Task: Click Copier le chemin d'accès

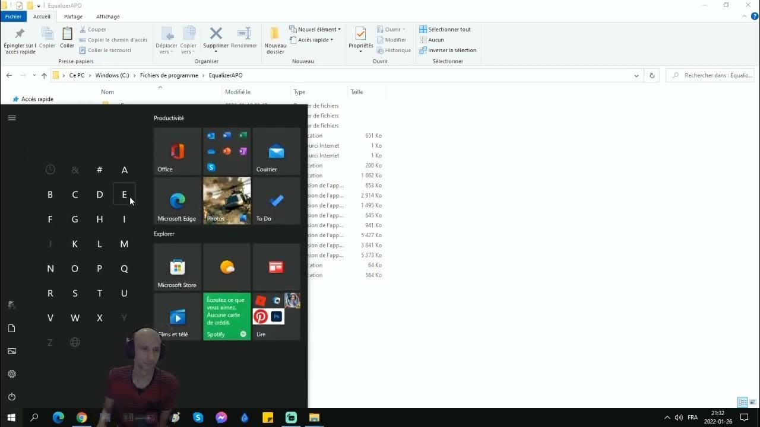Action: [113, 40]
